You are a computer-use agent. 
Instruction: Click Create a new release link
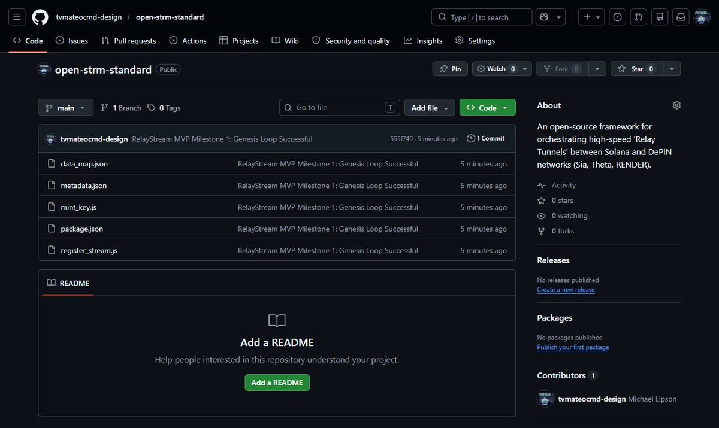click(566, 290)
